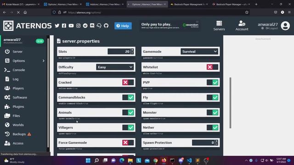Go to browser home page
This screenshot has height=165, width=294.
pyautogui.click(x=25, y=12)
